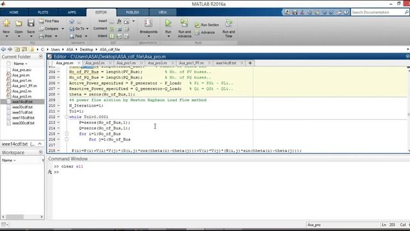Open the Compare dropdown arrow
Image resolution: width=410 pixels, height=231 pixels.
pyautogui.click(x=63, y=28)
